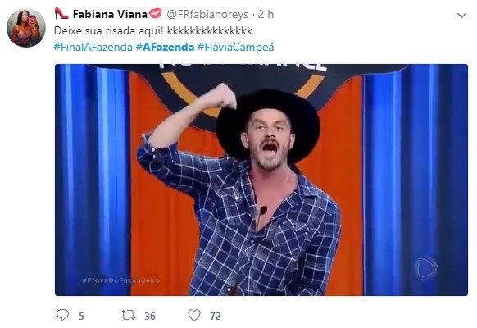Open Fabiana Viana's profile picture
This screenshot has width=477, height=328.
(x=26, y=28)
